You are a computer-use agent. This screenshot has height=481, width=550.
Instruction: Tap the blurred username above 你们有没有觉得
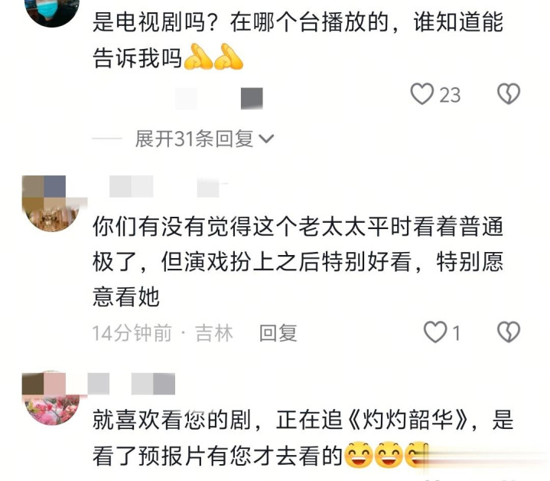click(x=168, y=186)
